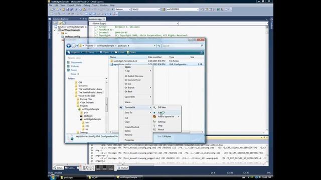Switch to packages window in taskbar
This screenshot has height=180, width=321.
coord(72,177)
